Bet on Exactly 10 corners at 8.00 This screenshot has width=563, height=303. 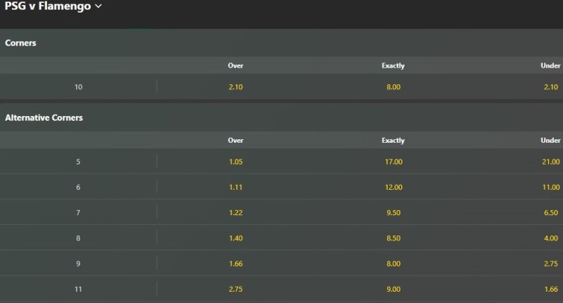pyautogui.click(x=393, y=87)
